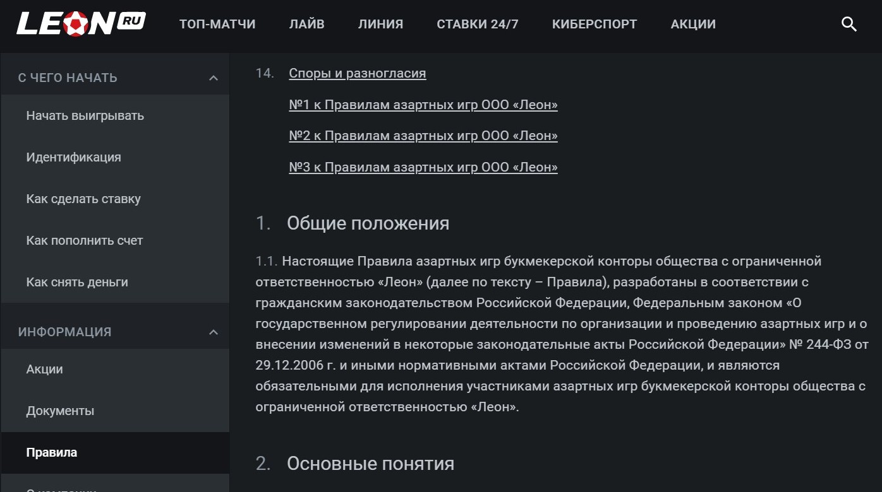Collapse the ИНФОРМАЦИЯ section chevron
Screen dimensions: 882x492
(214, 332)
